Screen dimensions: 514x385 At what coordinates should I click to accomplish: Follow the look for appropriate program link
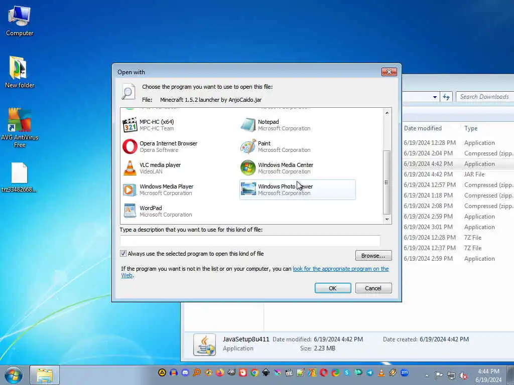pos(341,269)
